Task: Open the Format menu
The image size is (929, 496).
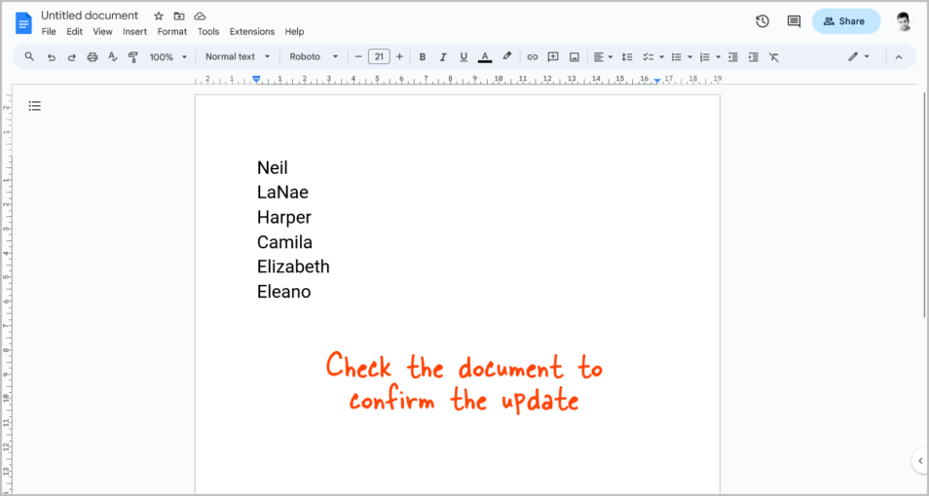Action: (171, 32)
